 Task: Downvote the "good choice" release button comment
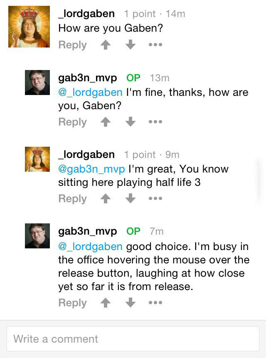coord(131,303)
